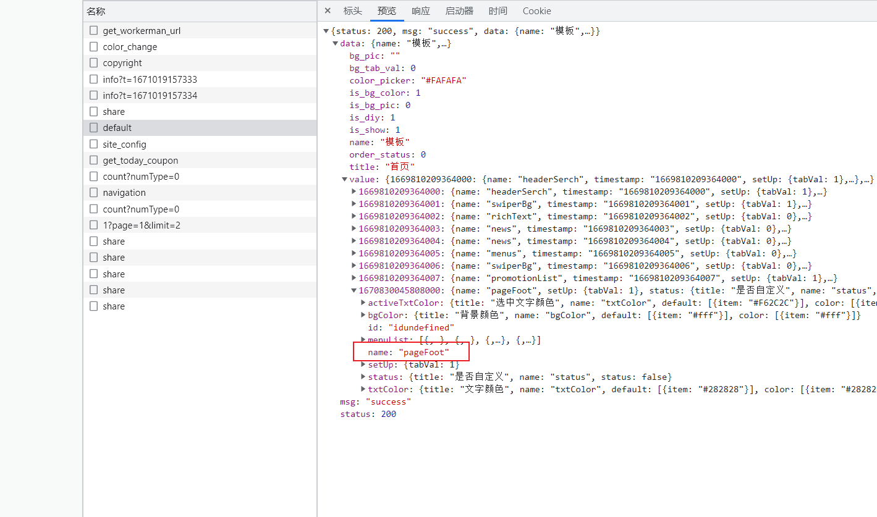Click the id: "idundefined" line
Viewport: 877px width, 517px height.
pos(411,327)
